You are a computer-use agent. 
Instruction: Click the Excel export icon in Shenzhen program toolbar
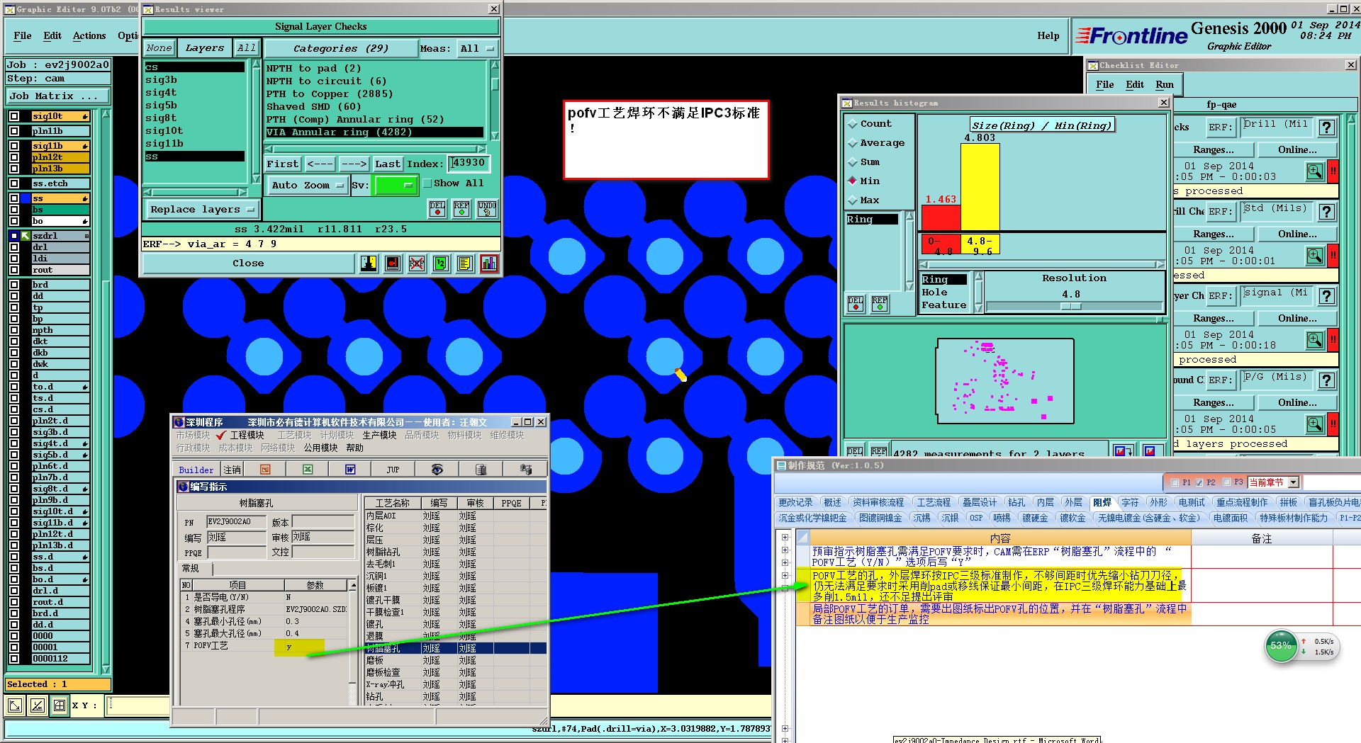pos(308,470)
